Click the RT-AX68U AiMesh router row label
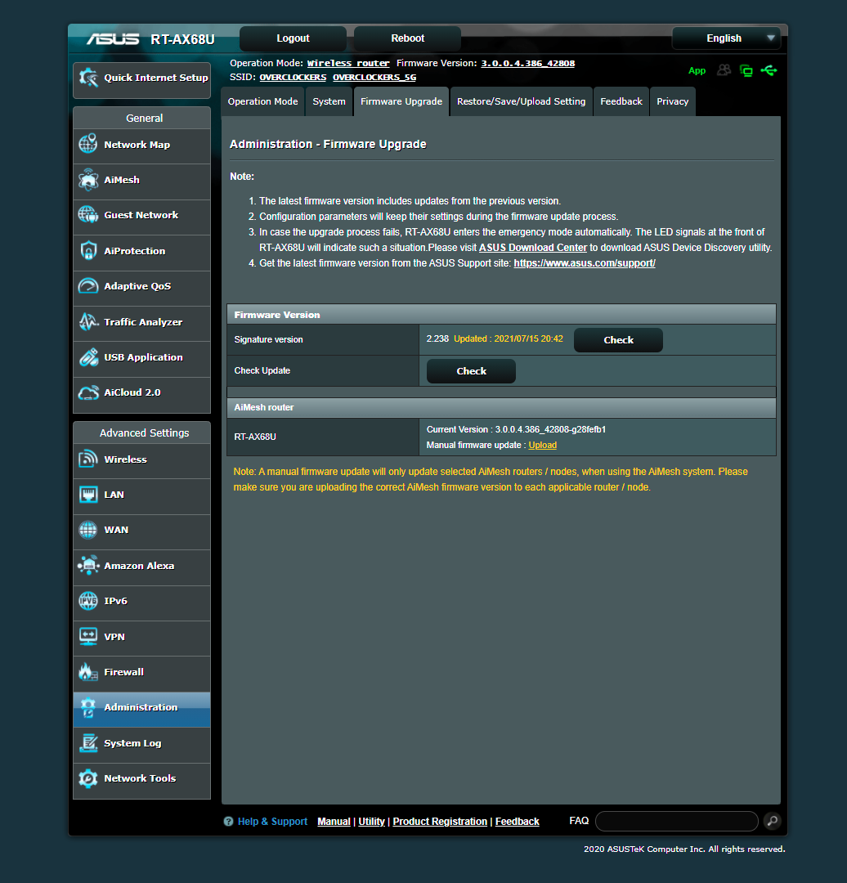Image resolution: width=847 pixels, height=883 pixels. coord(255,437)
